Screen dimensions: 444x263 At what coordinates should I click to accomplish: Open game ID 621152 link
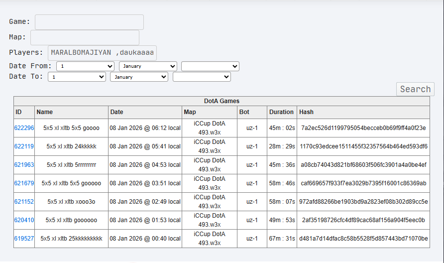tap(24, 202)
